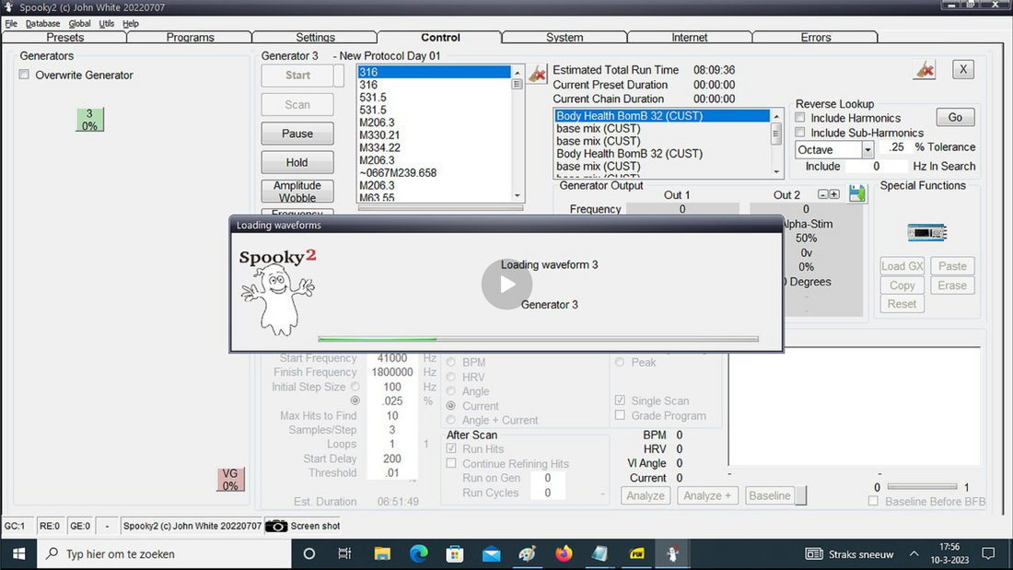Check the Include Harmonics option
The width and height of the screenshot is (1013, 570).
click(800, 118)
